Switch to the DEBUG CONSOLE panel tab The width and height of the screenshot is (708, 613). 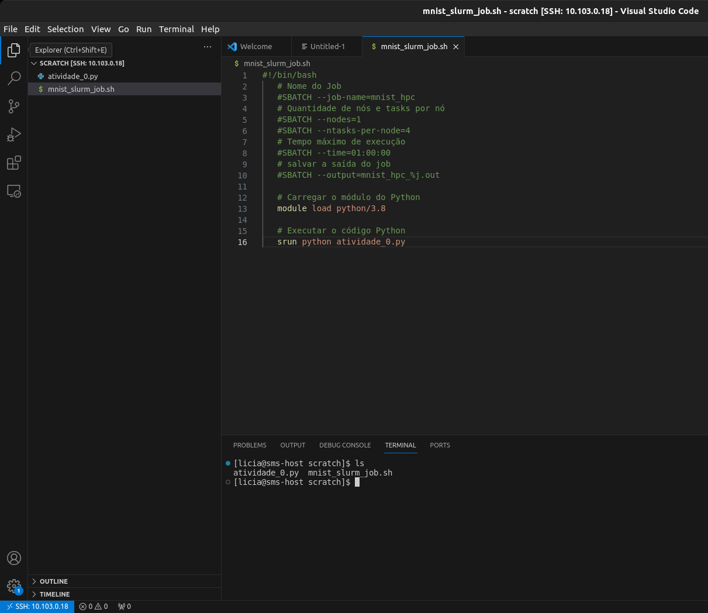[x=345, y=445]
